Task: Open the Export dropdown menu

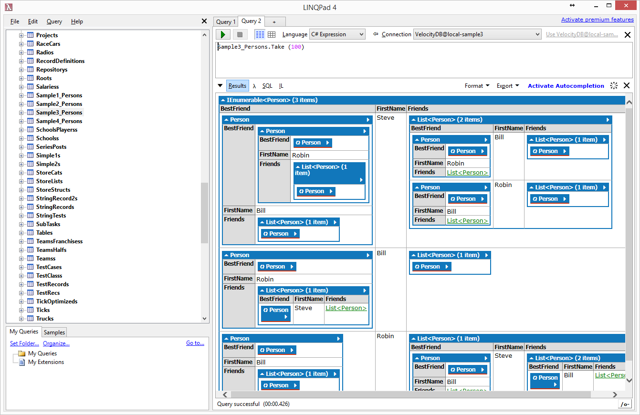Action: pos(508,86)
